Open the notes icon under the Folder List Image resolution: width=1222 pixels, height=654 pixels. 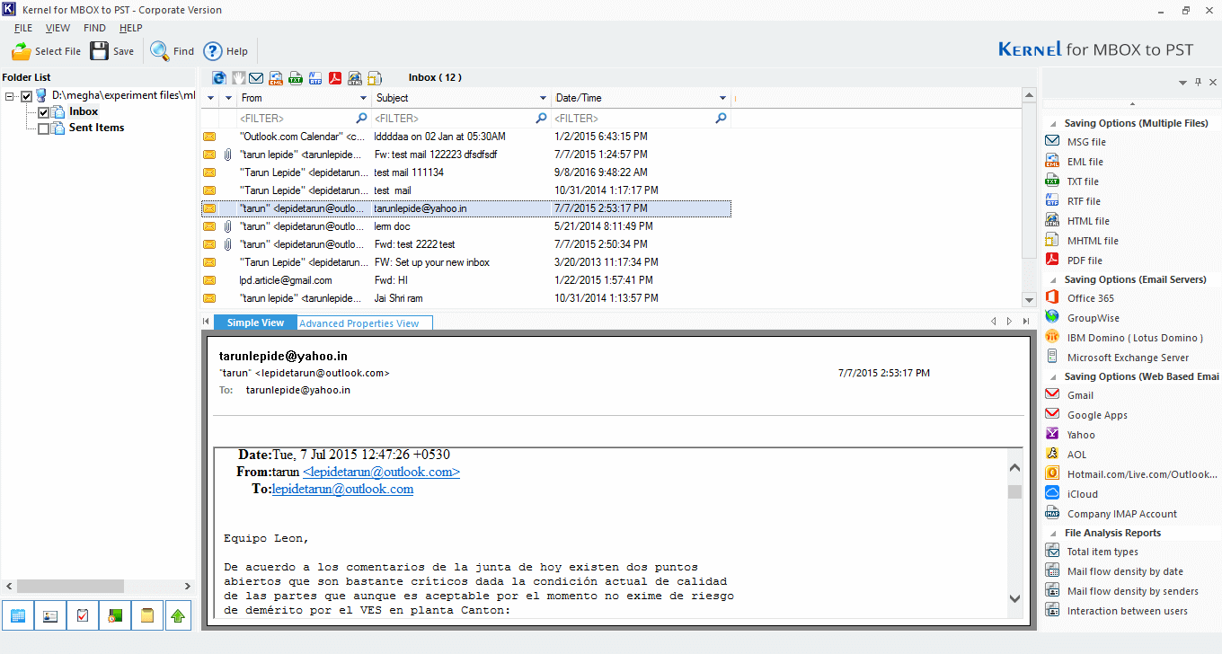pyautogui.click(x=146, y=615)
